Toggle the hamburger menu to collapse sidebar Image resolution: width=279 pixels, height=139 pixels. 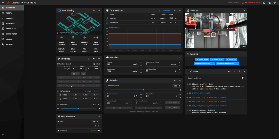3,3
